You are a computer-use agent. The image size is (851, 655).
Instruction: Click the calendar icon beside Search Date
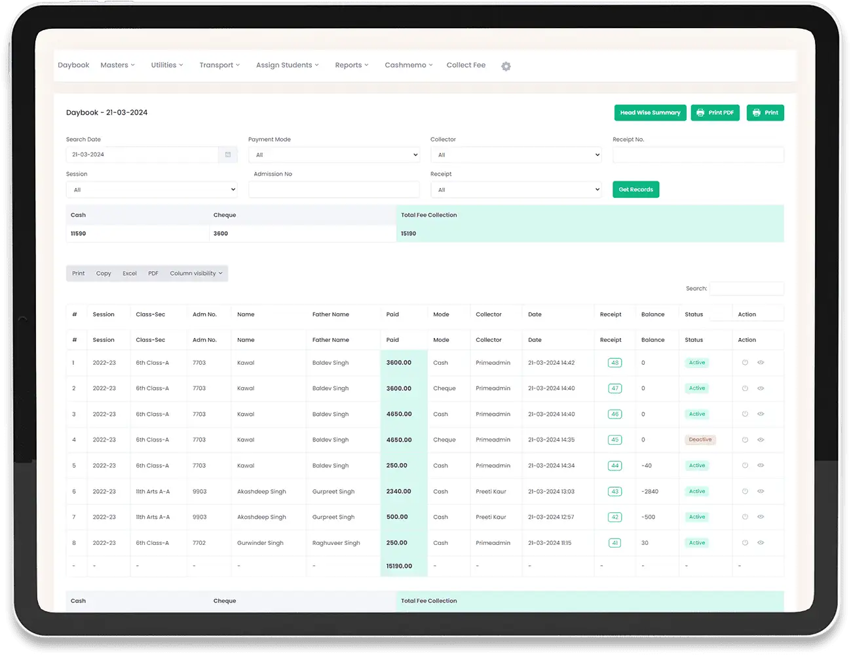point(227,155)
